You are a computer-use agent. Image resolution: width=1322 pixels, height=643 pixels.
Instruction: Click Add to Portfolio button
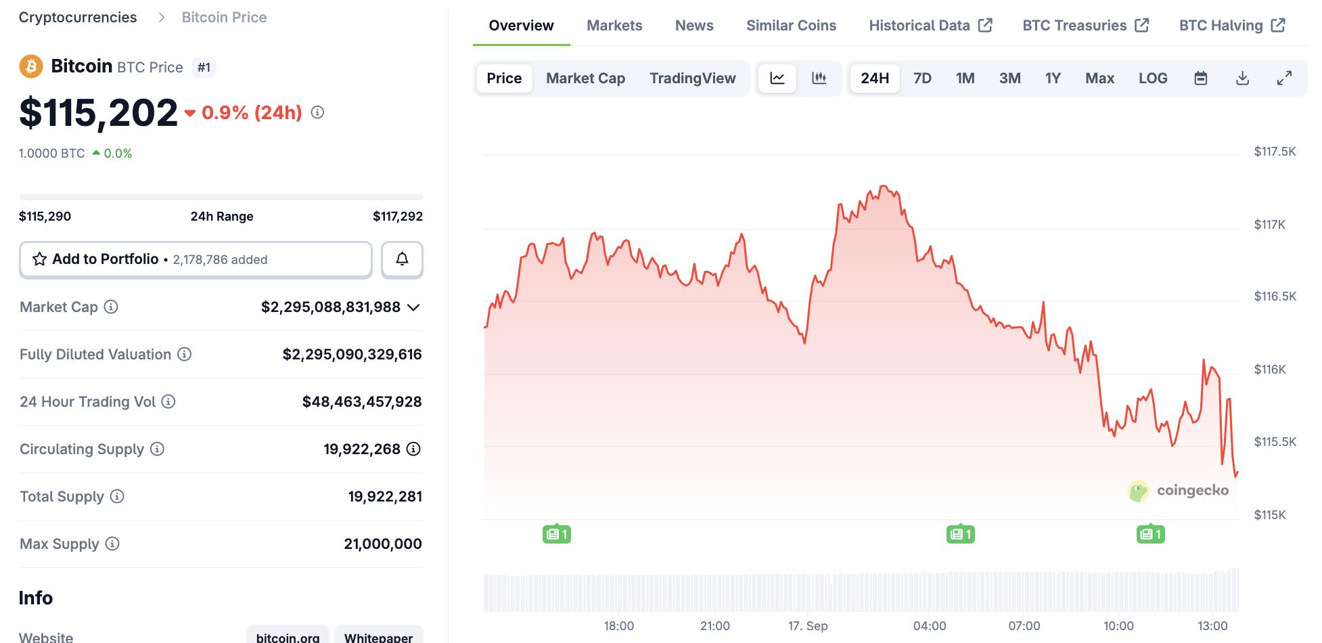click(196, 259)
